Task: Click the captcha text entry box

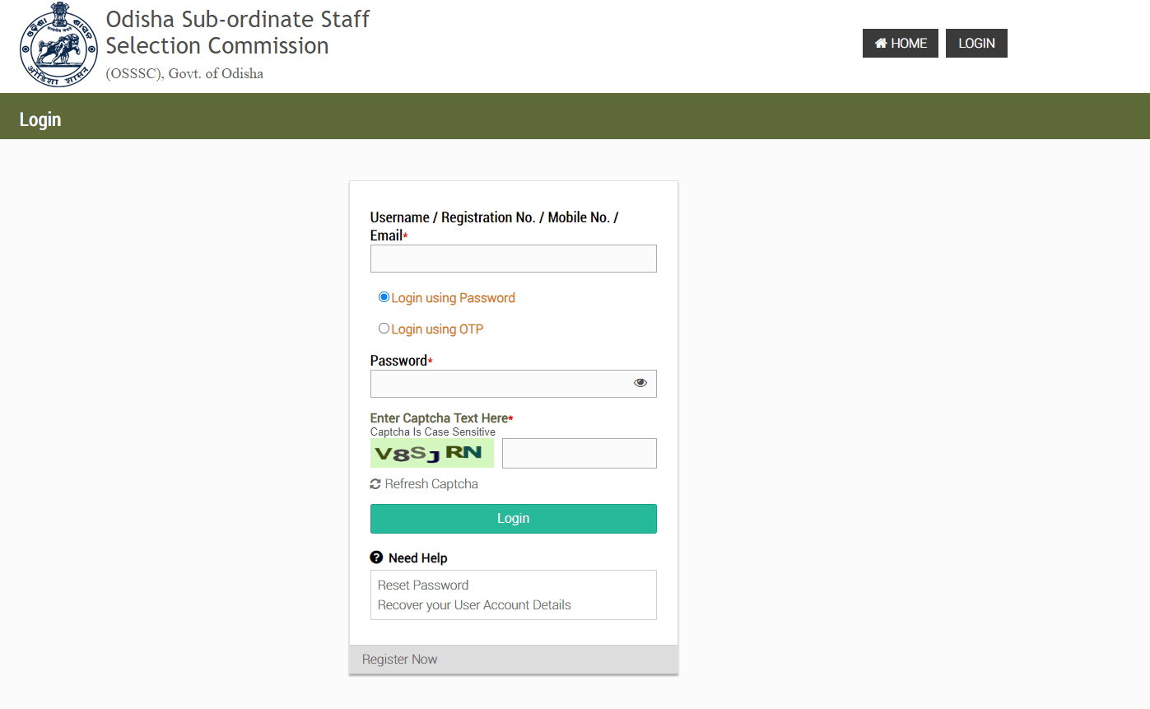Action: click(x=579, y=454)
